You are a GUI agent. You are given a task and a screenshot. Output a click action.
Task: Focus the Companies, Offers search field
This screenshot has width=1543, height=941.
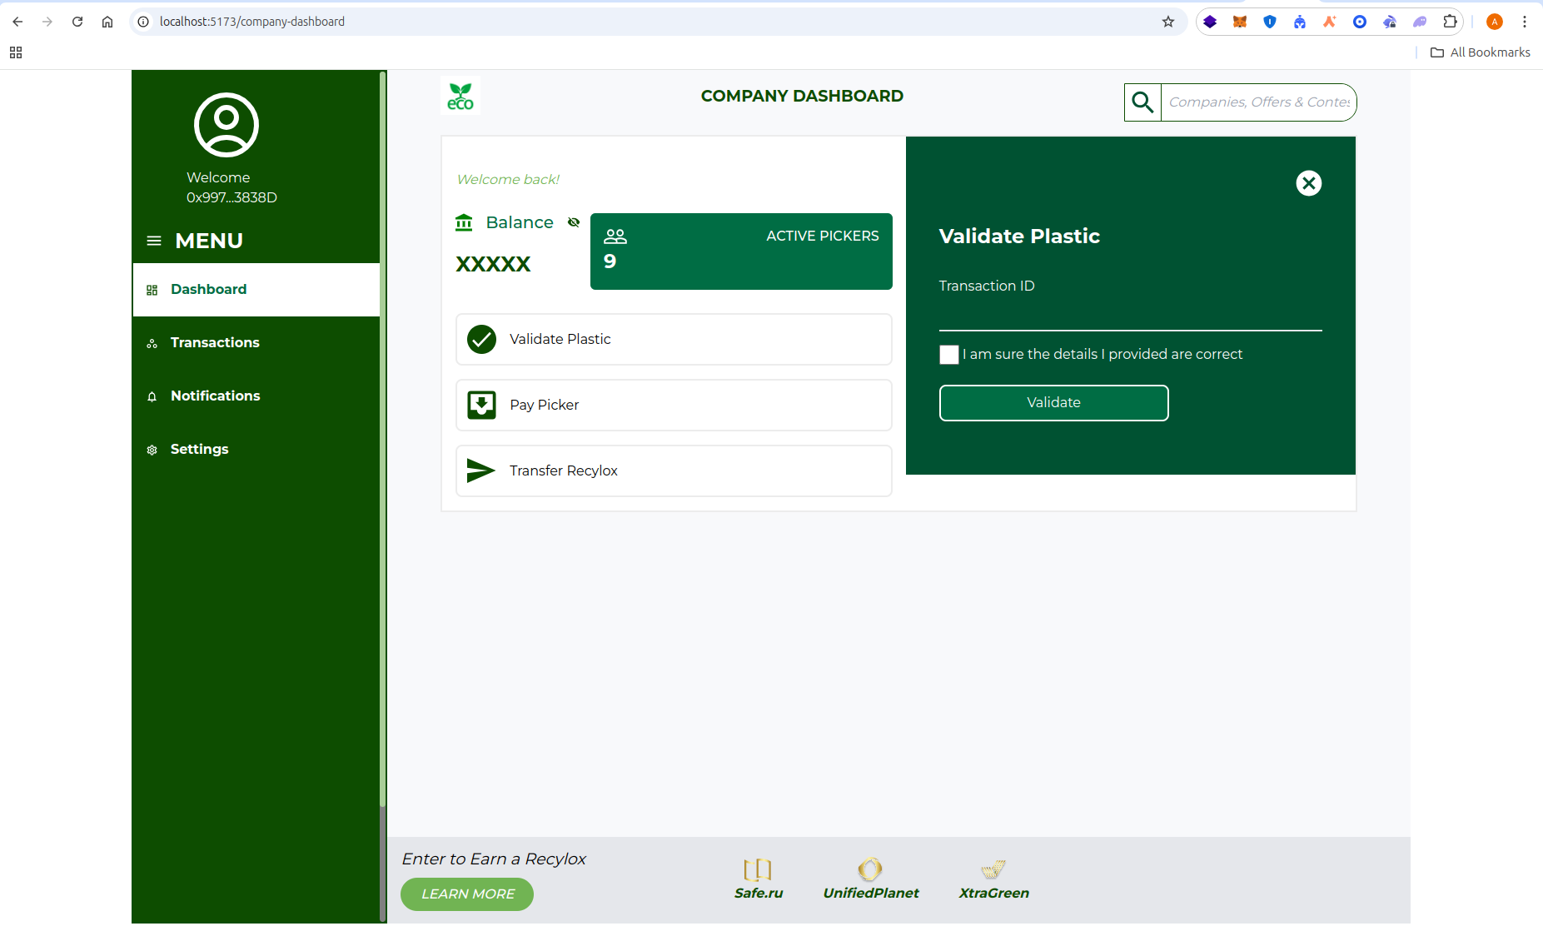(x=1258, y=102)
